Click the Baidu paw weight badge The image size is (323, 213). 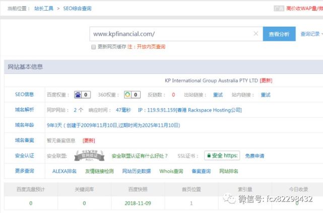click(x=82, y=95)
